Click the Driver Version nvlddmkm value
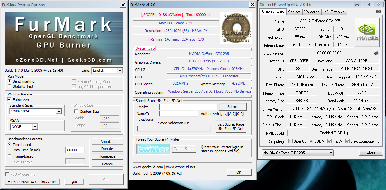The height and width of the screenshot is (190, 386). coord(333,109)
